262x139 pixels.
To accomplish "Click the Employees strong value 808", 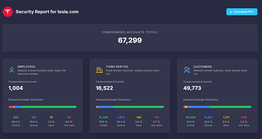I will 16,117.
